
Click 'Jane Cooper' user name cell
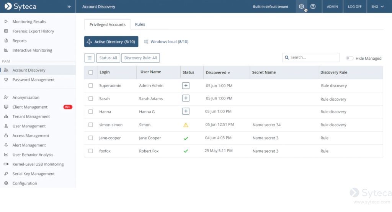150,138
